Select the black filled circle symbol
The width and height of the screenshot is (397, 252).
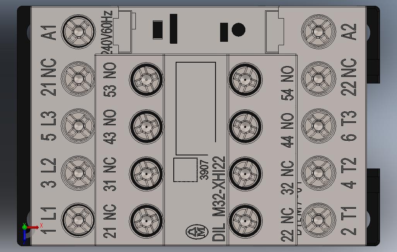238,30
